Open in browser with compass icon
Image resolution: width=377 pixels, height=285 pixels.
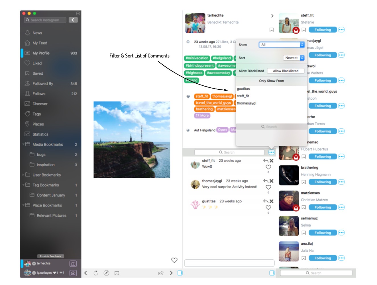pos(106,273)
